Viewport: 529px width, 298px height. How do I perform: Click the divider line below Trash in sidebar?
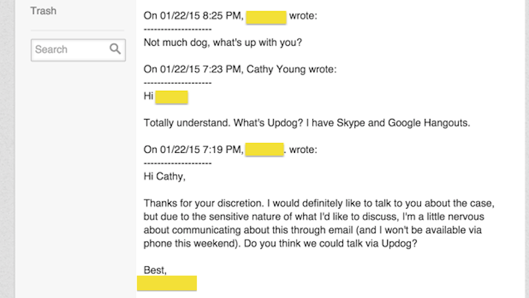pos(78,30)
